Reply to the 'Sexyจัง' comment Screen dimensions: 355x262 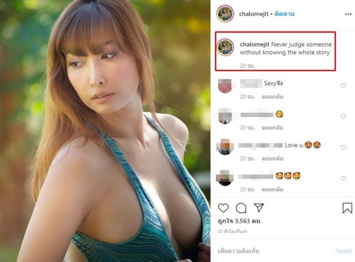pos(272,97)
